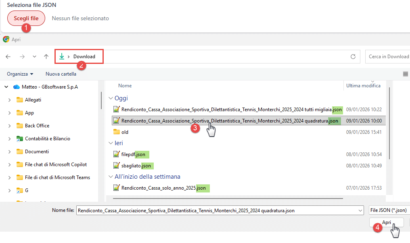Select Download in the address bar

(84, 57)
